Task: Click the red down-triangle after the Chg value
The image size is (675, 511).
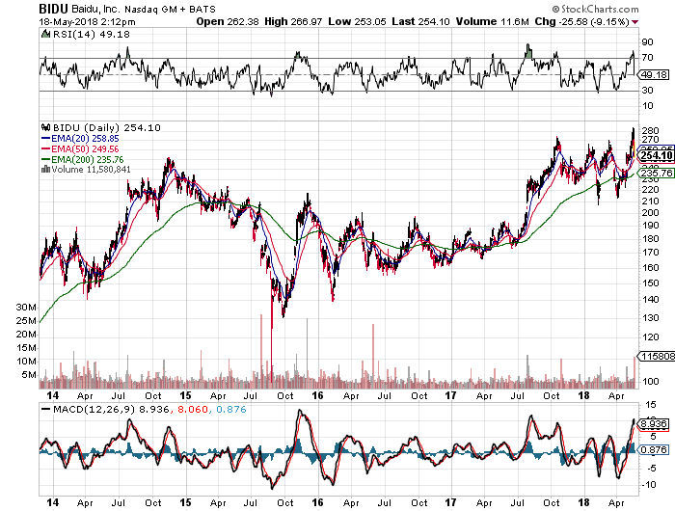Action: pos(634,22)
